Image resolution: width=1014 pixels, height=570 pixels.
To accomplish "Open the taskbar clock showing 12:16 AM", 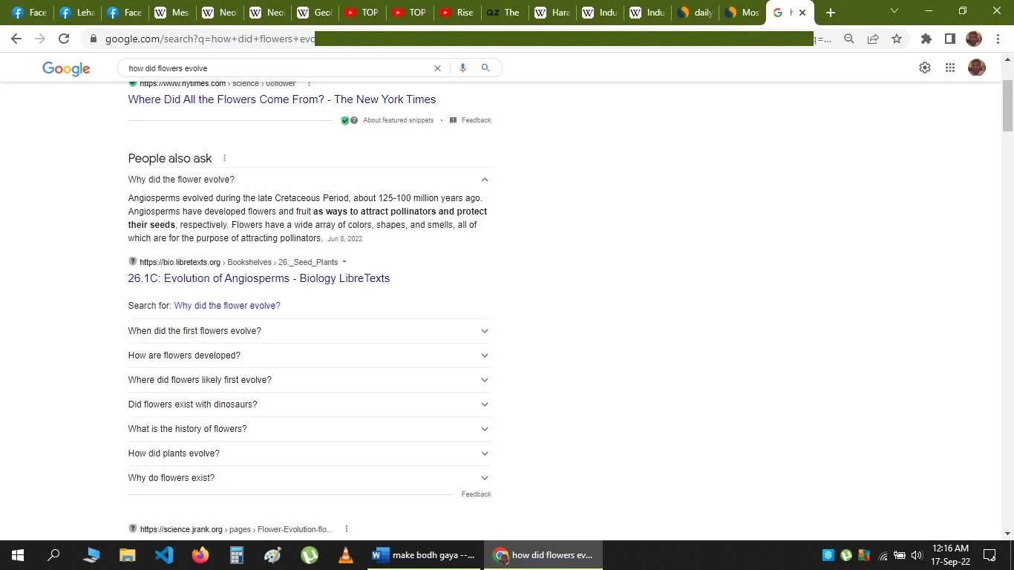I will (x=951, y=555).
